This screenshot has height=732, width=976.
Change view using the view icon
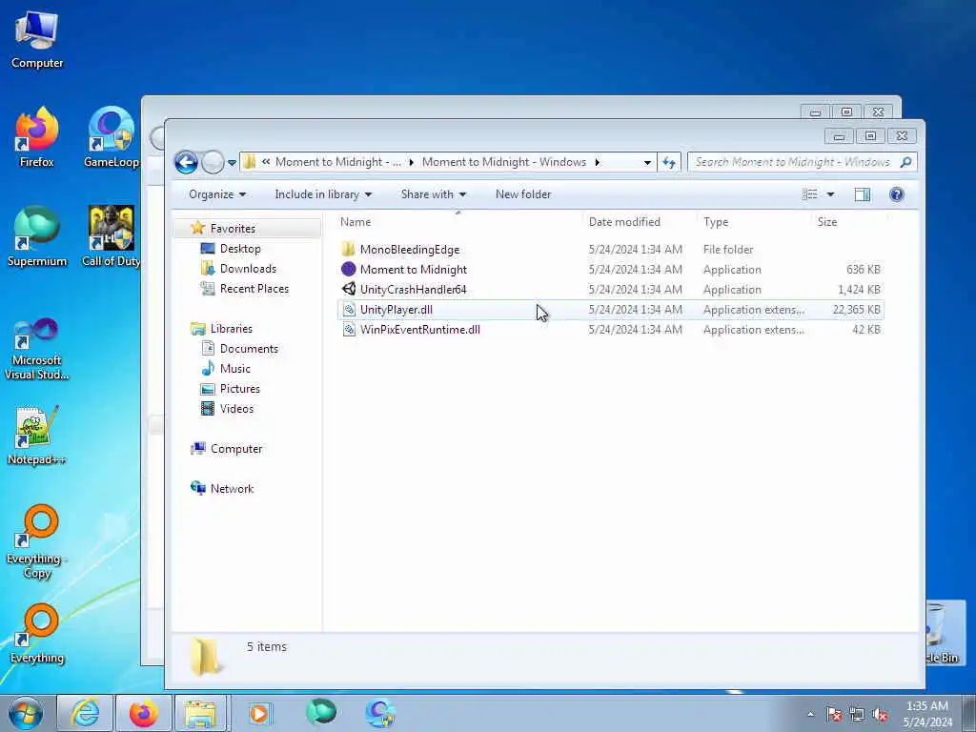pyautogui.click(x=810, y=194)
